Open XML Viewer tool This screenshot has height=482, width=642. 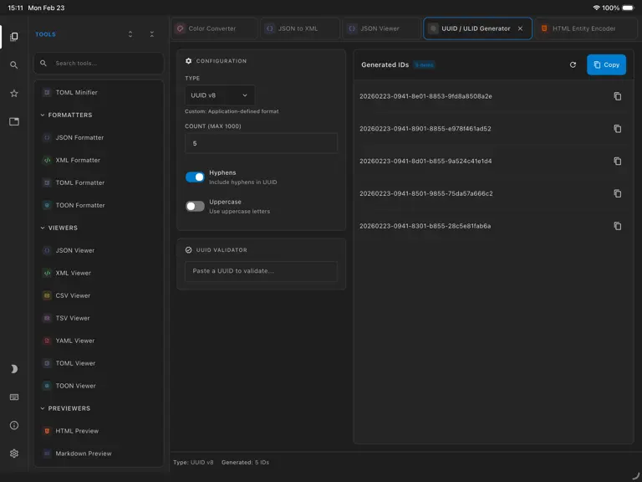99,273
